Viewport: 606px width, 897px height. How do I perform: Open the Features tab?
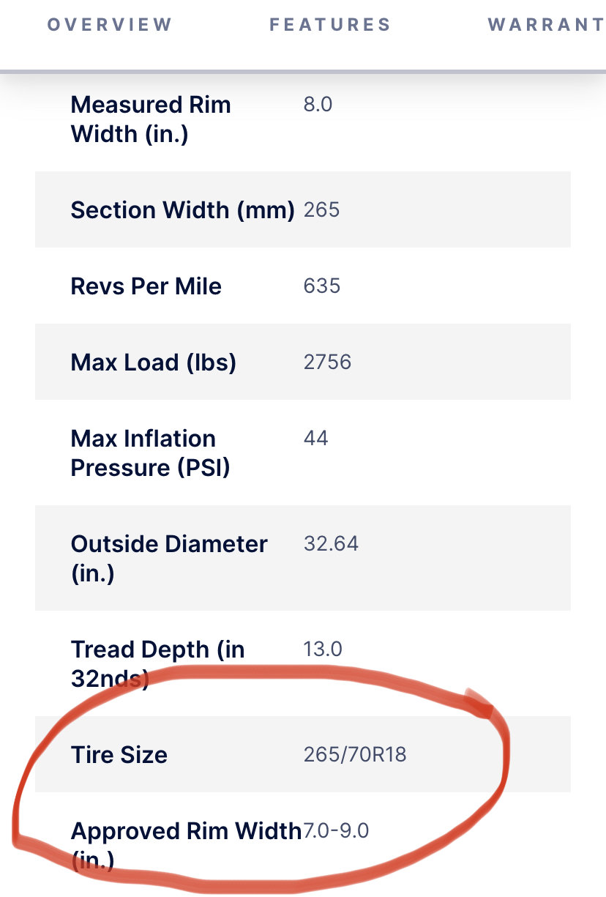coord(330,24)
